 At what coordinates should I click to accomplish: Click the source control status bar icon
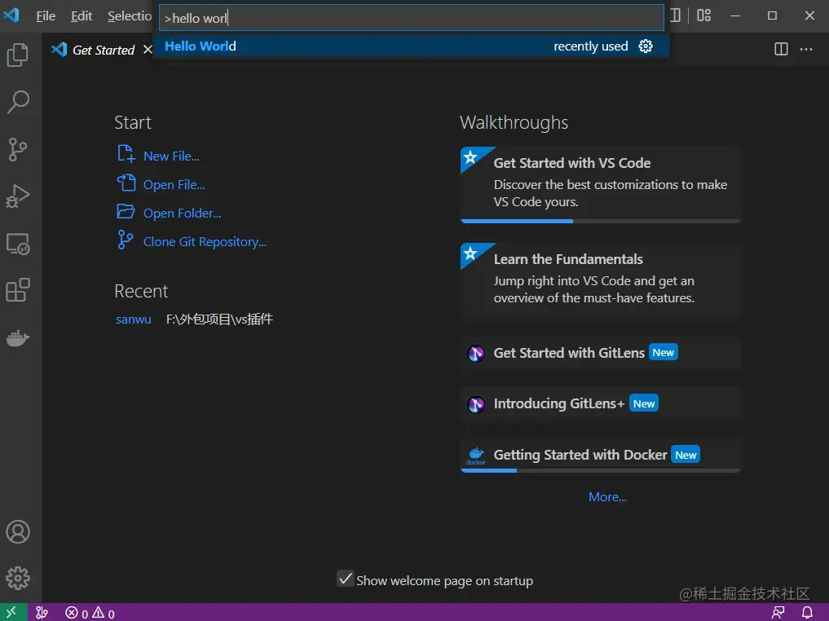pyautogui.click(x=42, y=613)
